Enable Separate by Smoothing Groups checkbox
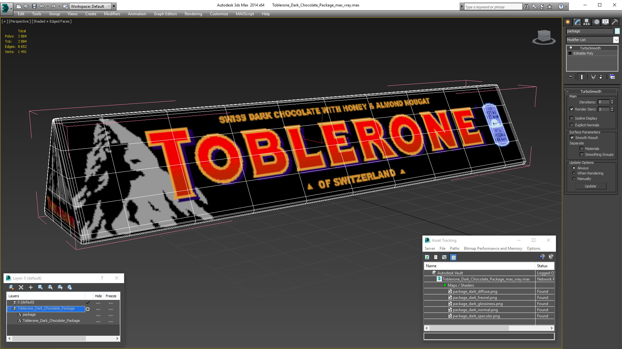The height and width of the screenshot is (349, 622). tap(582, 154)
